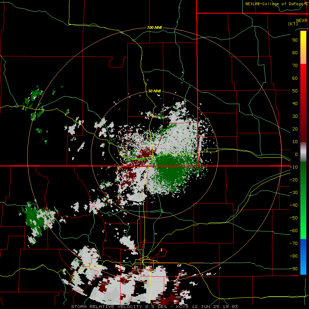
Task: Click the -10 scale value
Action: coord(294,167)
